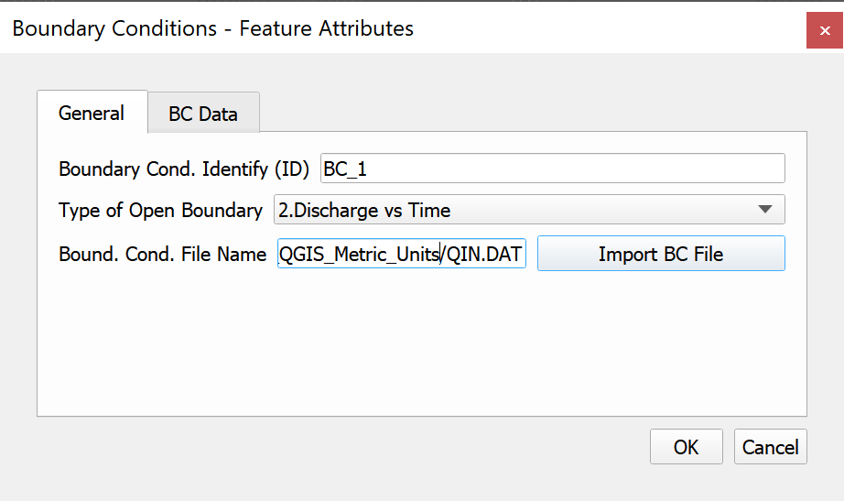Click the 'Bound. Cond. File Name' label
Screen dimensions: 844x501
pos(162,255)
